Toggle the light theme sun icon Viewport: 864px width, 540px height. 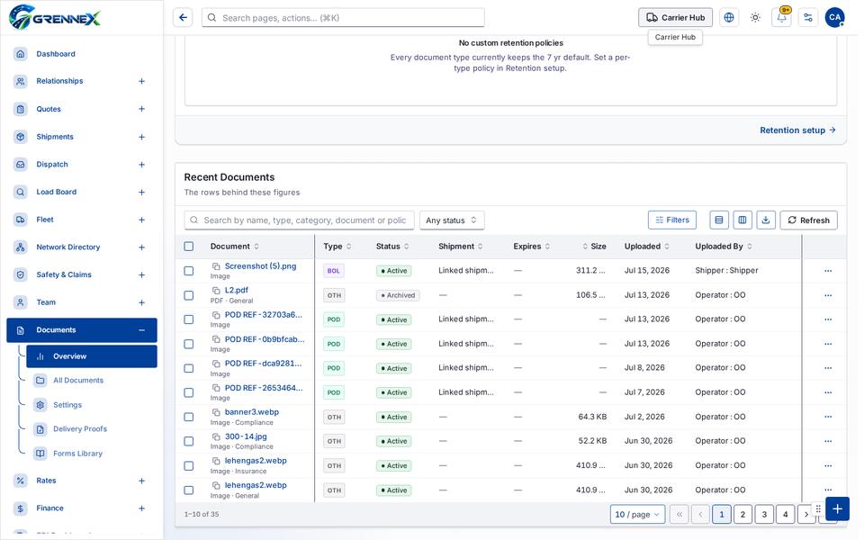point(755,18)
